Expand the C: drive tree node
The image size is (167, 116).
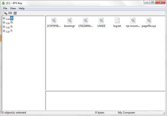(x=4, y=18)
